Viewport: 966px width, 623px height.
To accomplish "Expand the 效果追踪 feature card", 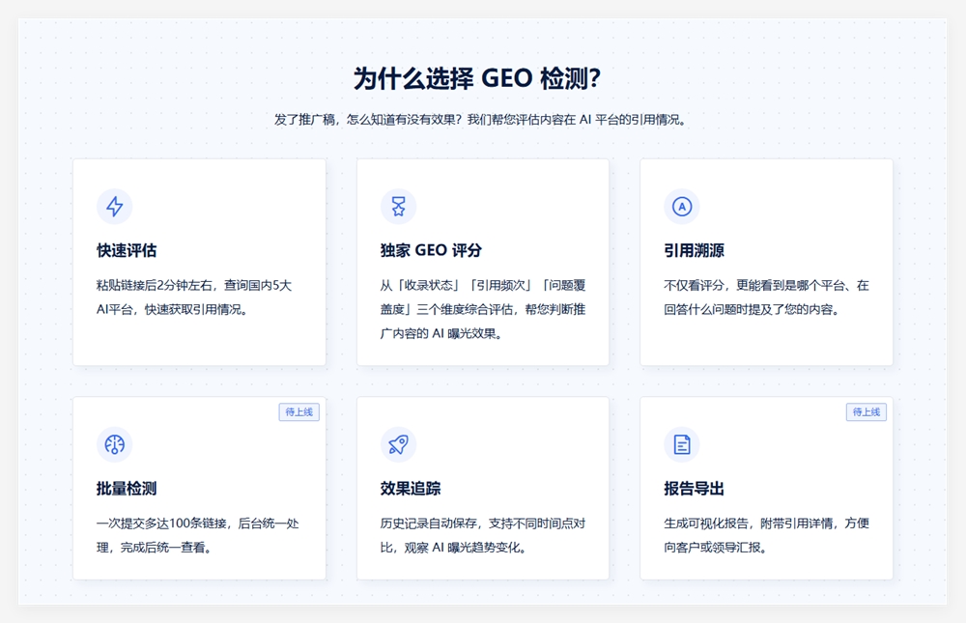I will (483, 488).
